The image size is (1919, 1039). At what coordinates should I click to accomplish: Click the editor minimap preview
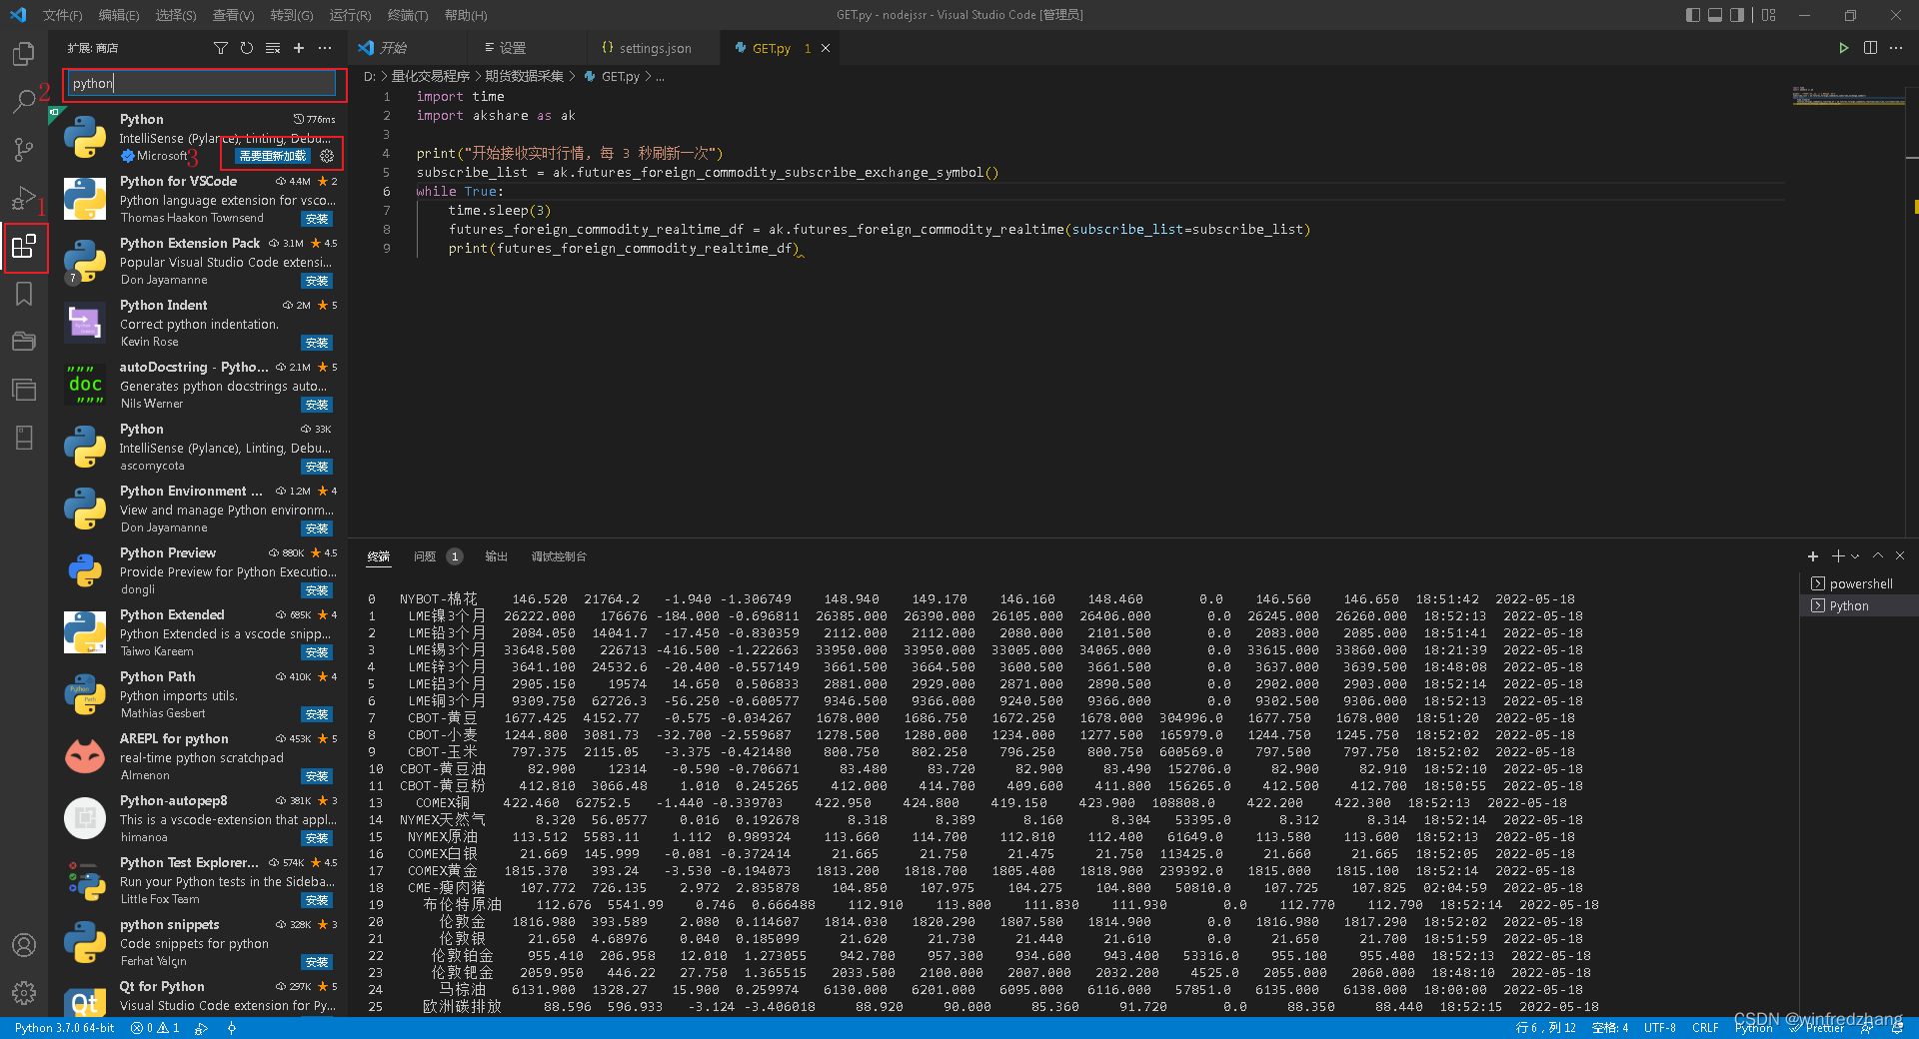(x=1848, y=96)
